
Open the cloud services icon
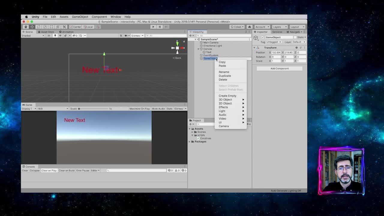[249, 27]
